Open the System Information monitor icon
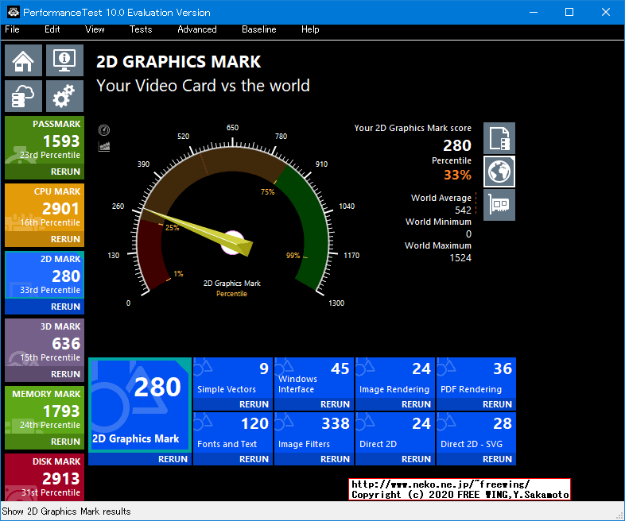Screen dimensions: 625x521 64,60
